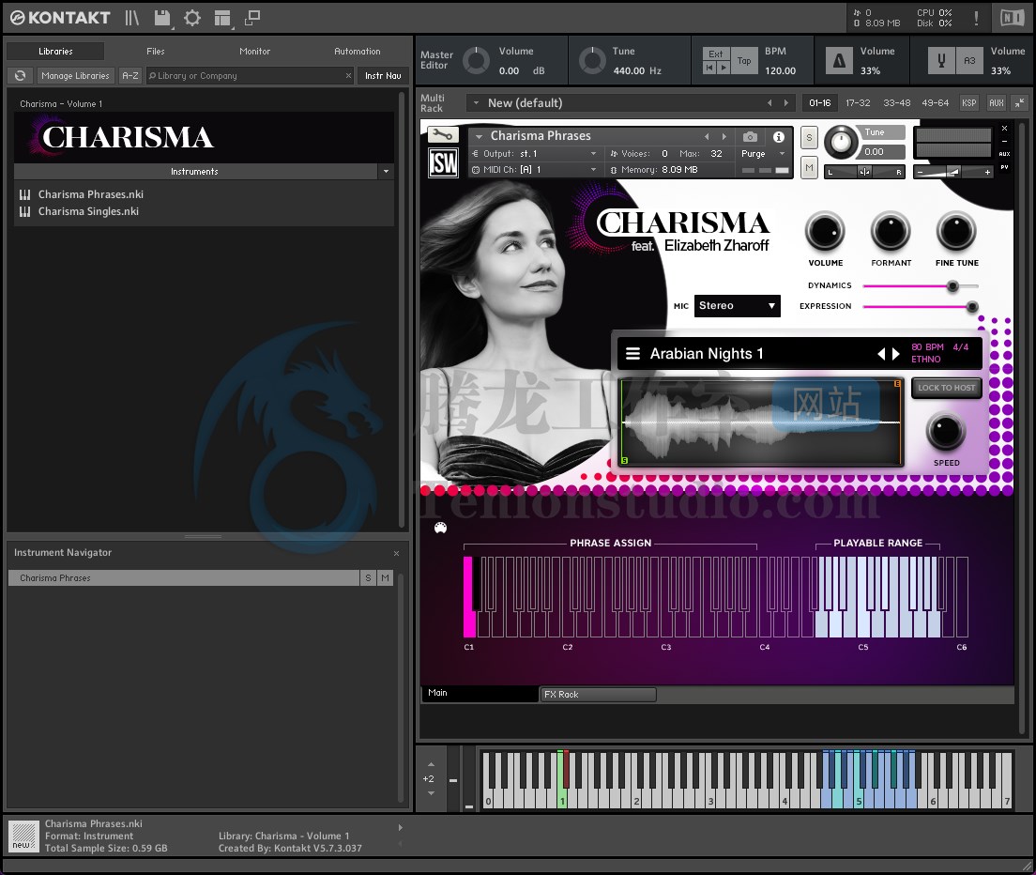Close the Instrument Navigator panel
Screen dimensions: 1036x875
point(396,553)
